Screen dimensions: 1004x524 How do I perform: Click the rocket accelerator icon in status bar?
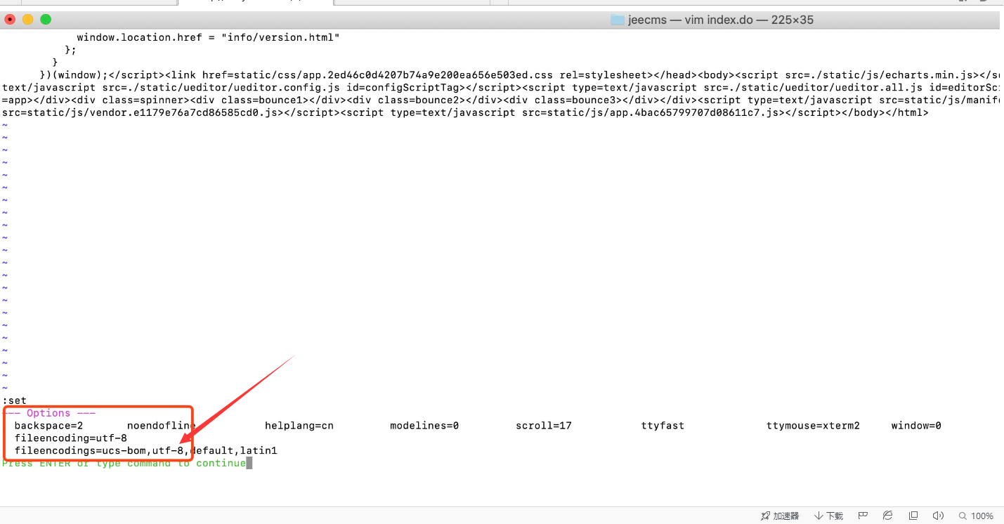pyautogui.click(x=765, y=516)
